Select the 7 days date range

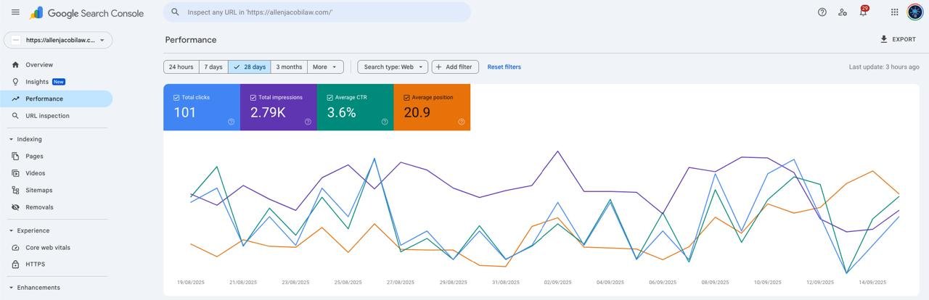point(213,67)
